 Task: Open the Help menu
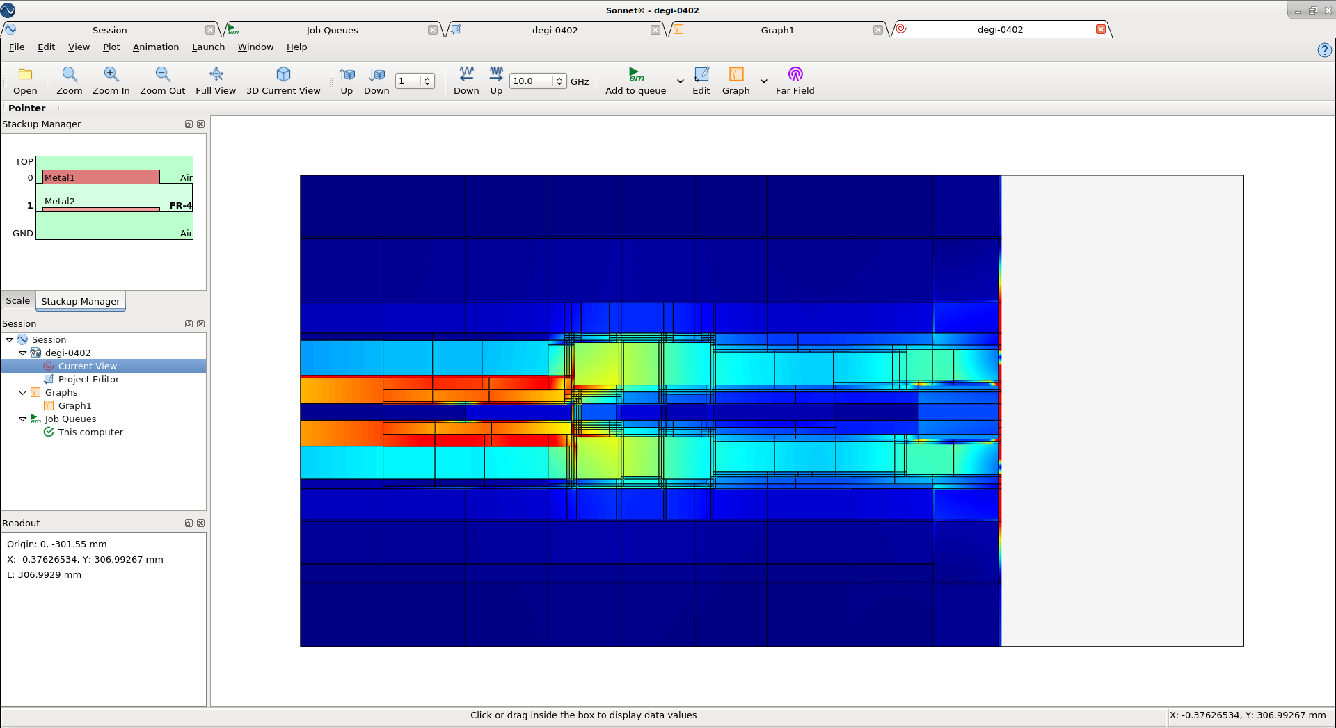click(296, 47)
